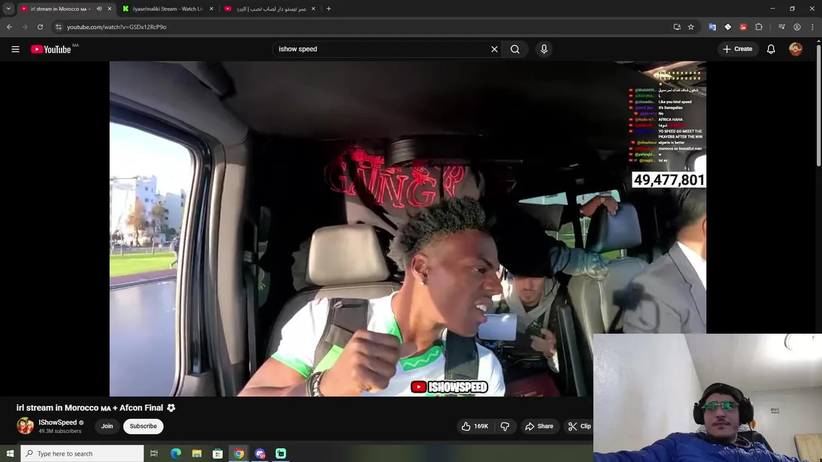Start voice search with the microphone icon
This screenshot has height=462, width=822.
click(544, 49)
